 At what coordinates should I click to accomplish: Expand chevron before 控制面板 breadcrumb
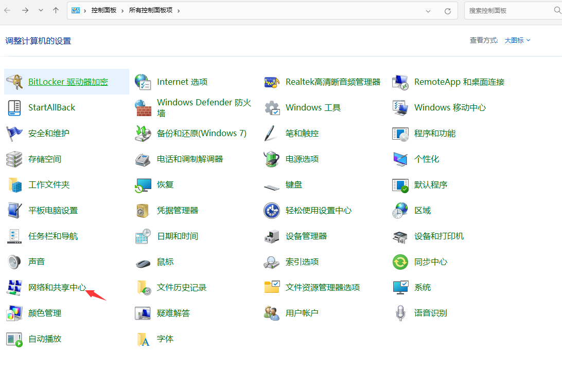(85, 11)
